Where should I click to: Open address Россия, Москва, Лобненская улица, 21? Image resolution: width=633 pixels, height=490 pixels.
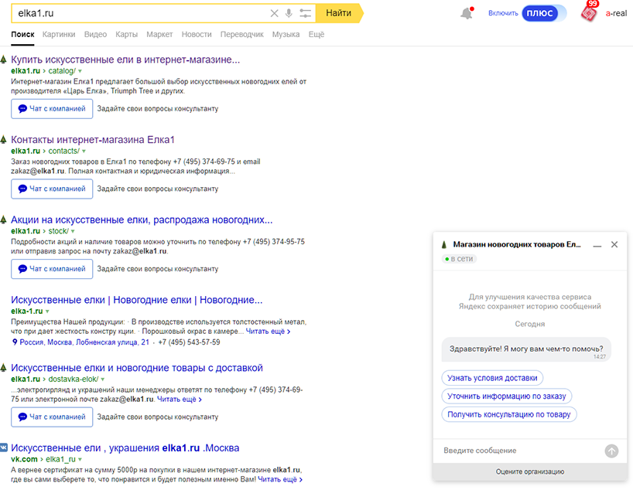[84, 342]
